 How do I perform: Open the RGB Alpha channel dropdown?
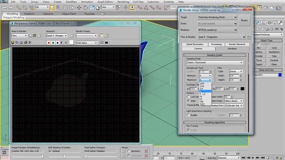coord(87,43)
